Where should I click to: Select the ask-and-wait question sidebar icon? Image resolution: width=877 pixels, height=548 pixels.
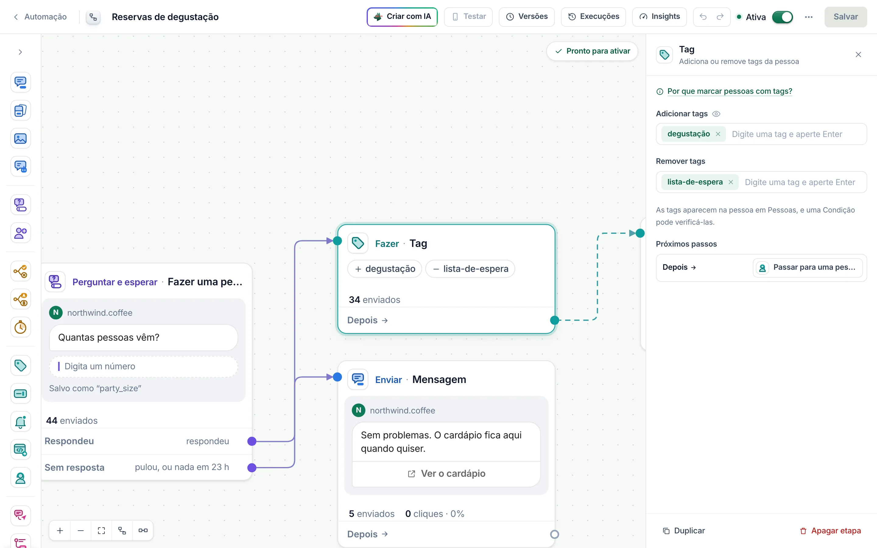click(20, 205)
